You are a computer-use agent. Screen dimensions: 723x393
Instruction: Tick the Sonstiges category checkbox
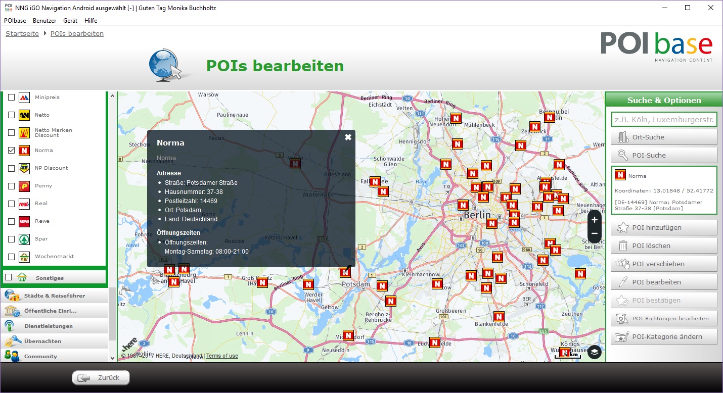[9, 277]
